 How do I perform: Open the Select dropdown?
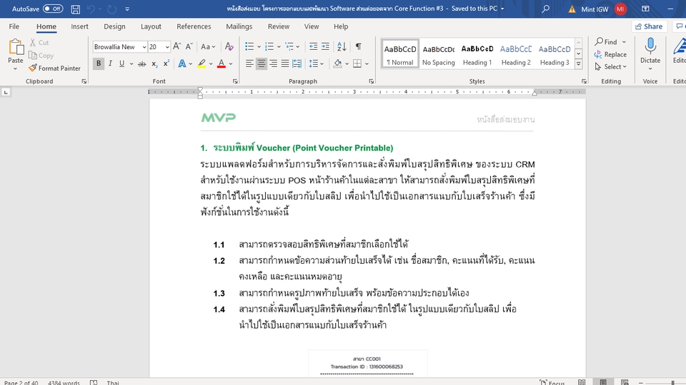(x=610, y=67)
